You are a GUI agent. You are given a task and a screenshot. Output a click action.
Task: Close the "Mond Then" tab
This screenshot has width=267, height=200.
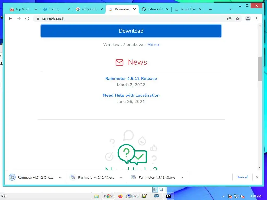[200, 9]
